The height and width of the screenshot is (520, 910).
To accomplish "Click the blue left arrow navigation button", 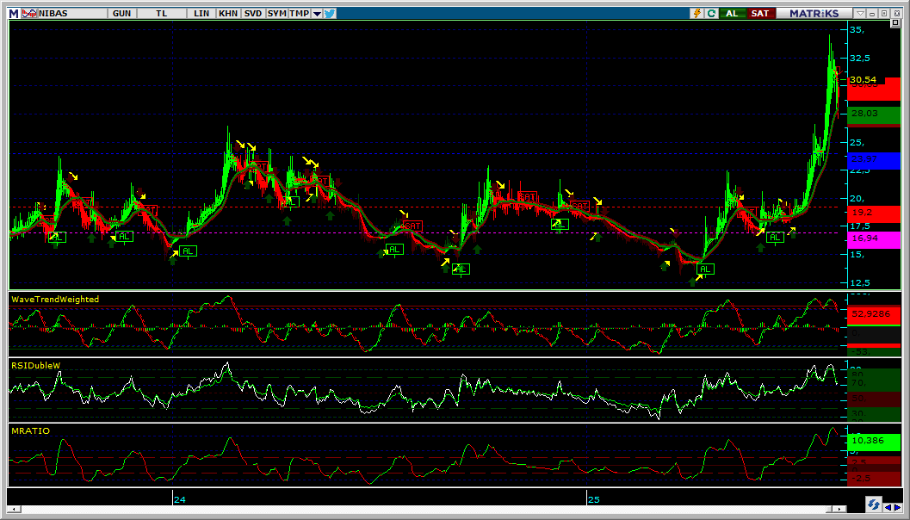I will tap(887, 509).
